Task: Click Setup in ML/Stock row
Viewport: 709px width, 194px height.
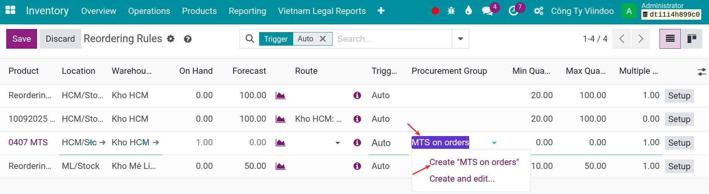Action: pos(679,167)
